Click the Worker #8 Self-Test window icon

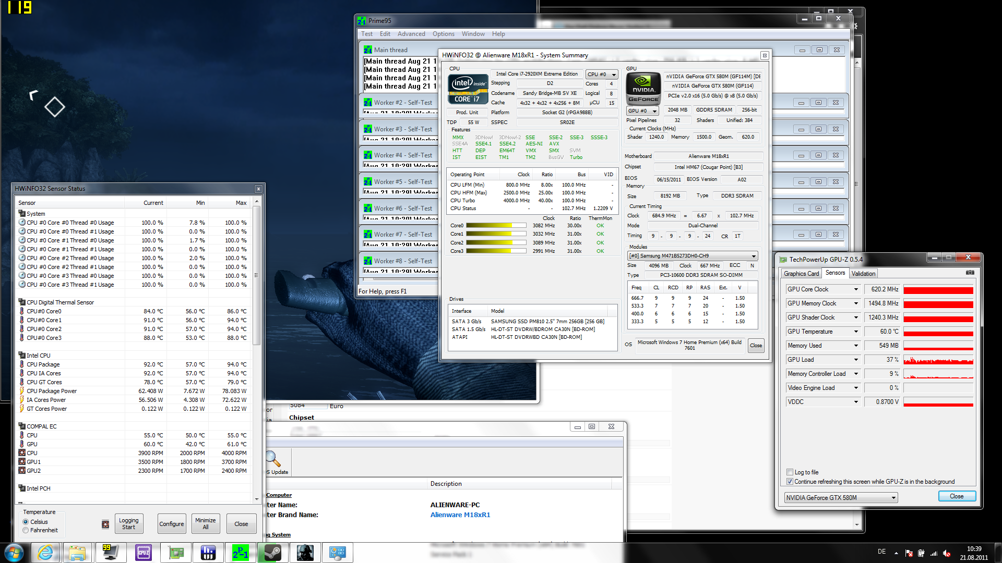click(368, 261)
